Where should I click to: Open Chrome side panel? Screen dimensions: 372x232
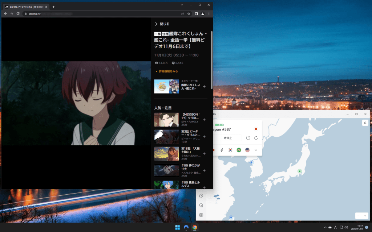(197, 14)
